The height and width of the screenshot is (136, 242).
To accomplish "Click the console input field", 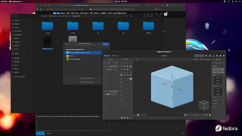I will tap(162, 115).
